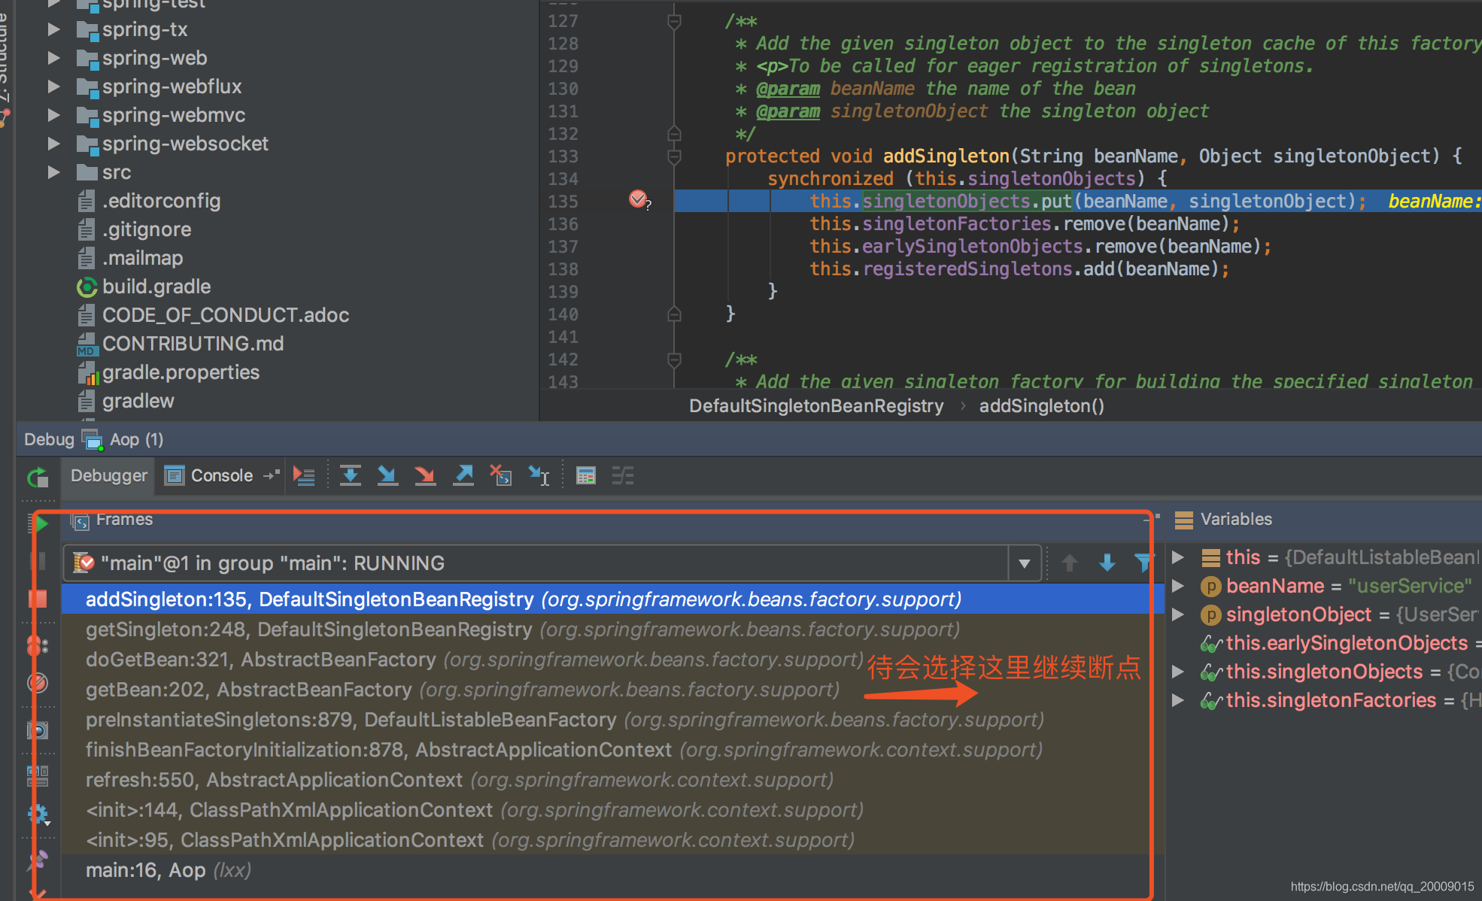Click the Rerun Aop debug icon

[x=38, y=477]
